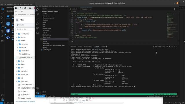Open Accounts menu in front VS Code window

tap(38, 88)
